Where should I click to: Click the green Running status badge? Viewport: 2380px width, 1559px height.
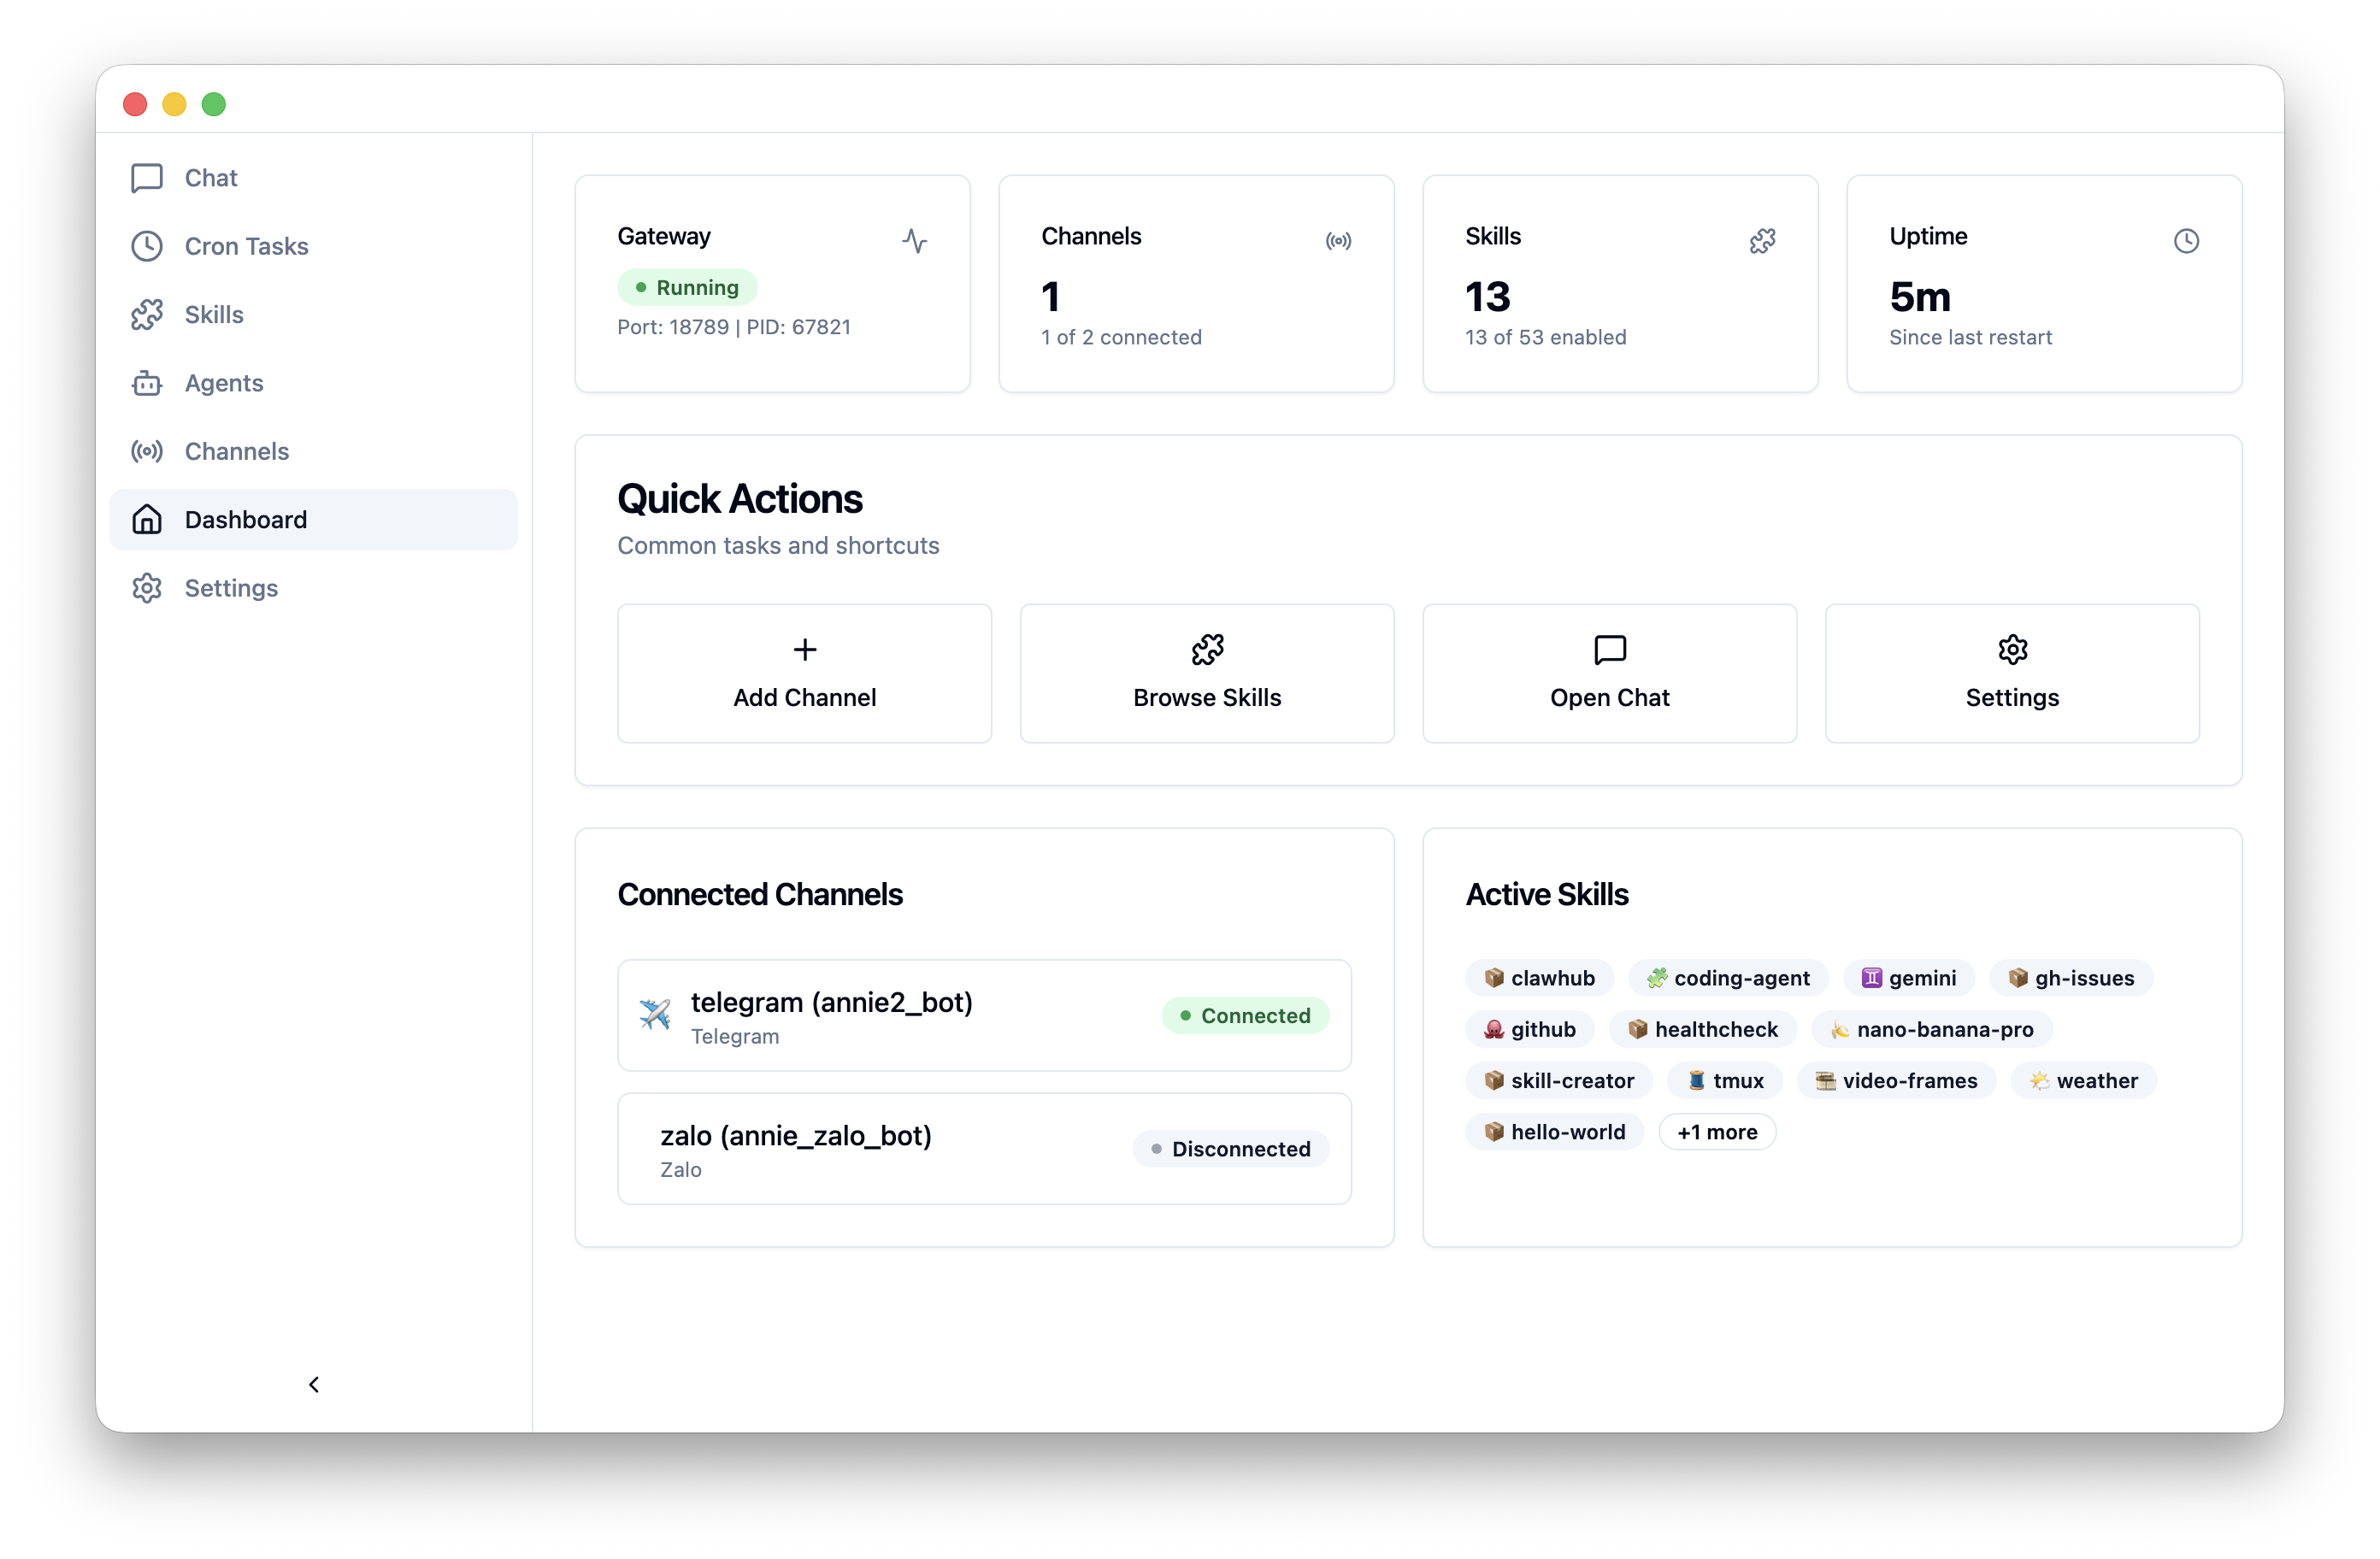687,288
